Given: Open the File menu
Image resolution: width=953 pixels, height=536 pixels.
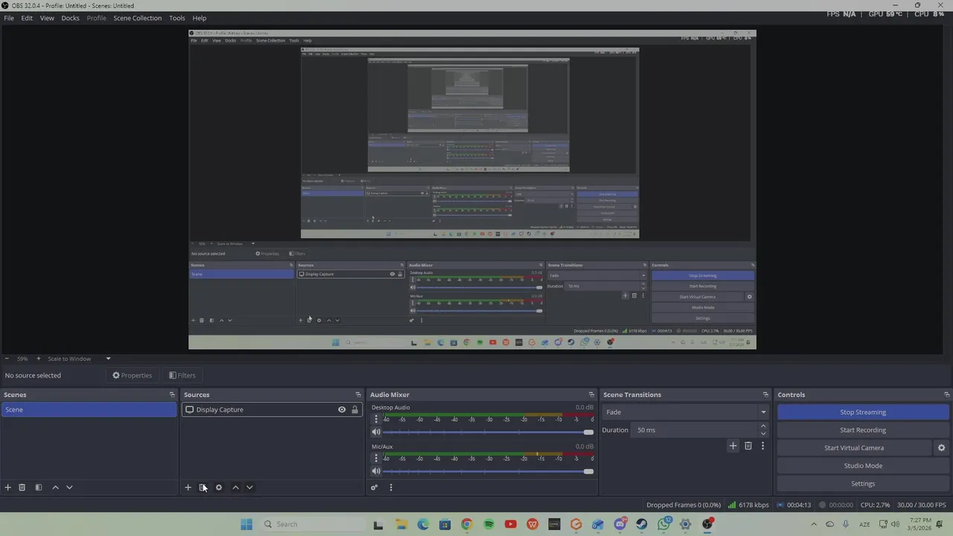Looking at the screenshot, I should [x=9, y=18].
